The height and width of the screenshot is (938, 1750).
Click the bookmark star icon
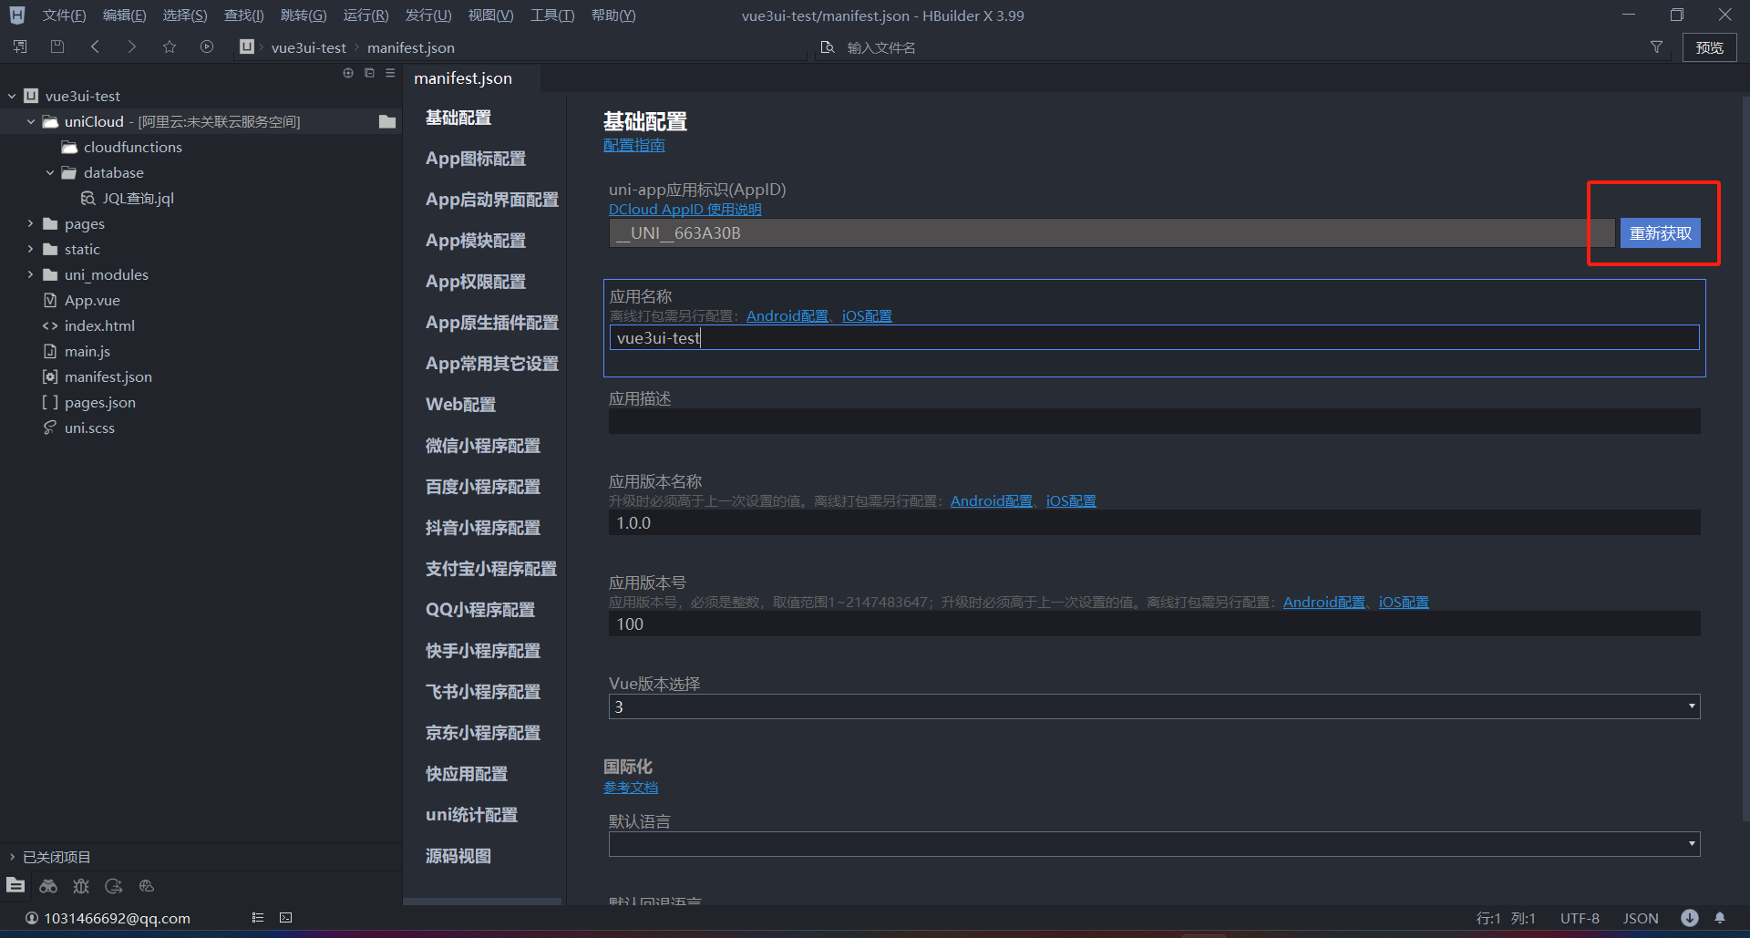tap(170, 46)
